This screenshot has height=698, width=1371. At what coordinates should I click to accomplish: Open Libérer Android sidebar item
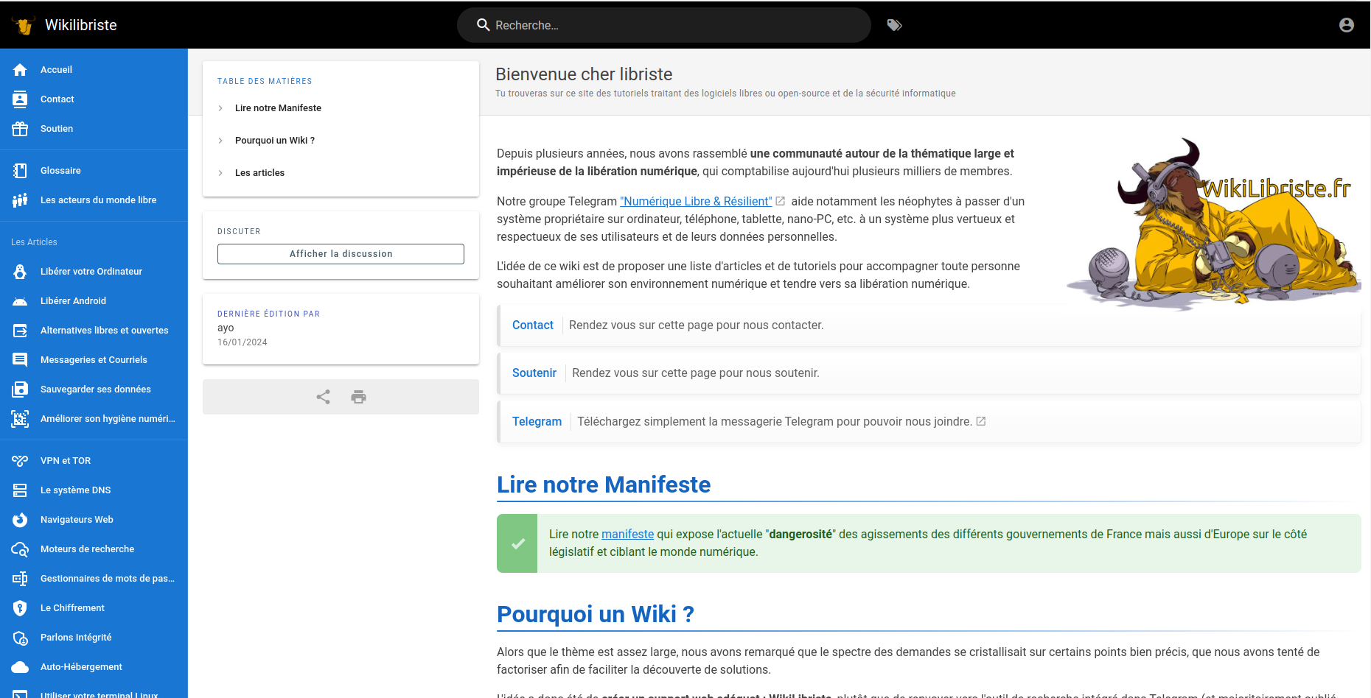coord(73,301)
